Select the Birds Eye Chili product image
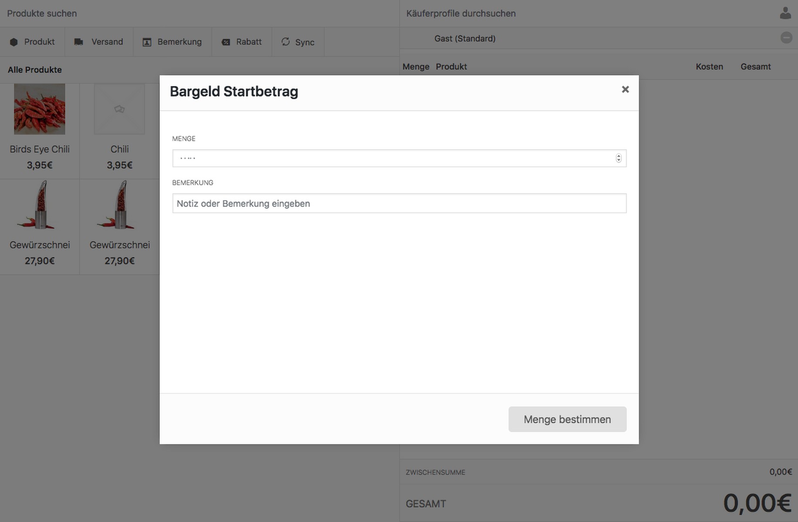This screenshot has height=522, width=798. coord(40,109)
